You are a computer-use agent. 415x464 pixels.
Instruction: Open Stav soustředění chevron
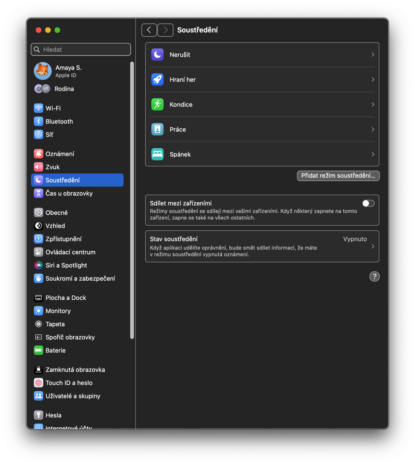point(373,246)
